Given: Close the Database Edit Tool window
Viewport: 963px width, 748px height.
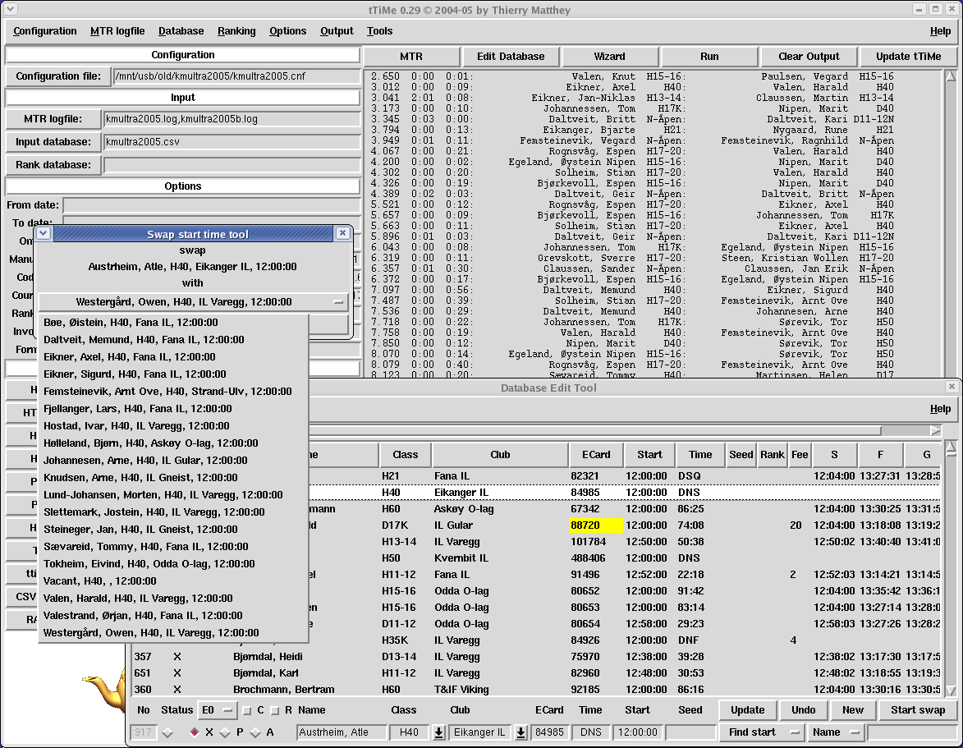Looking at the screenshot, I should [x=952, y=387].
